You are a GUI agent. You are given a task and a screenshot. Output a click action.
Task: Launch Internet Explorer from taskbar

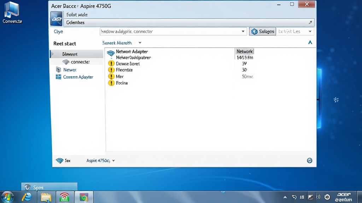click(27, 197)
